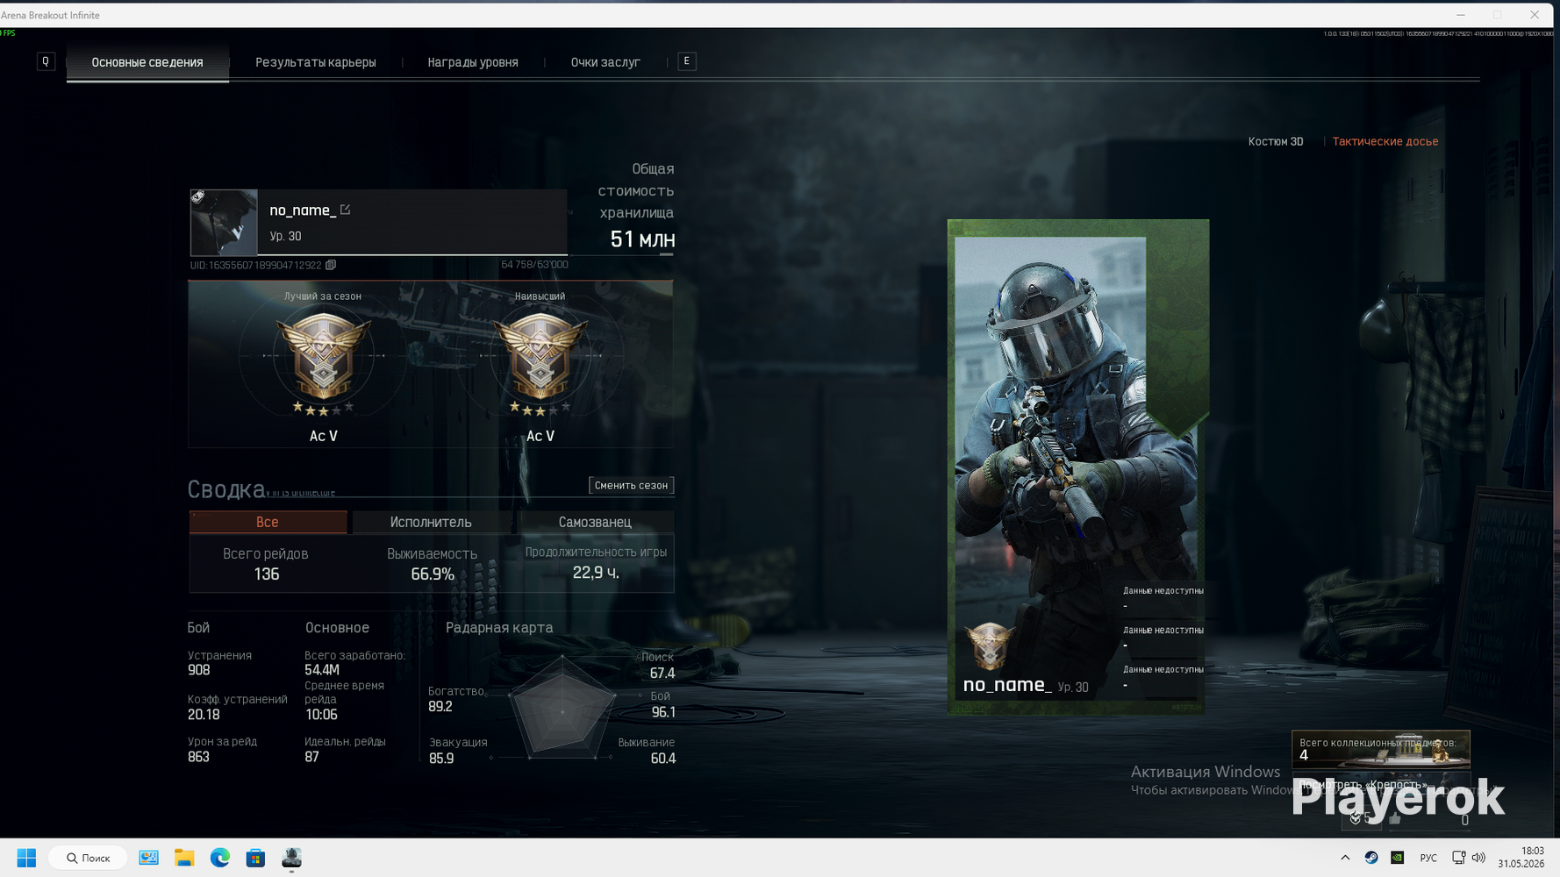The image size is (1560, 877).
Task: Open the Windows Start menu
Action: click(27, 858)
